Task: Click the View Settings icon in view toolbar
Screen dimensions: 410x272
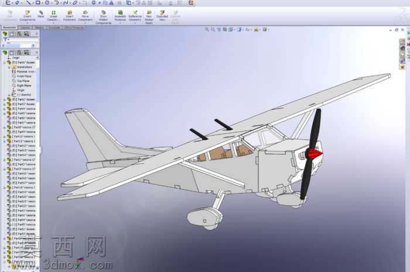Action: point(265,29)
